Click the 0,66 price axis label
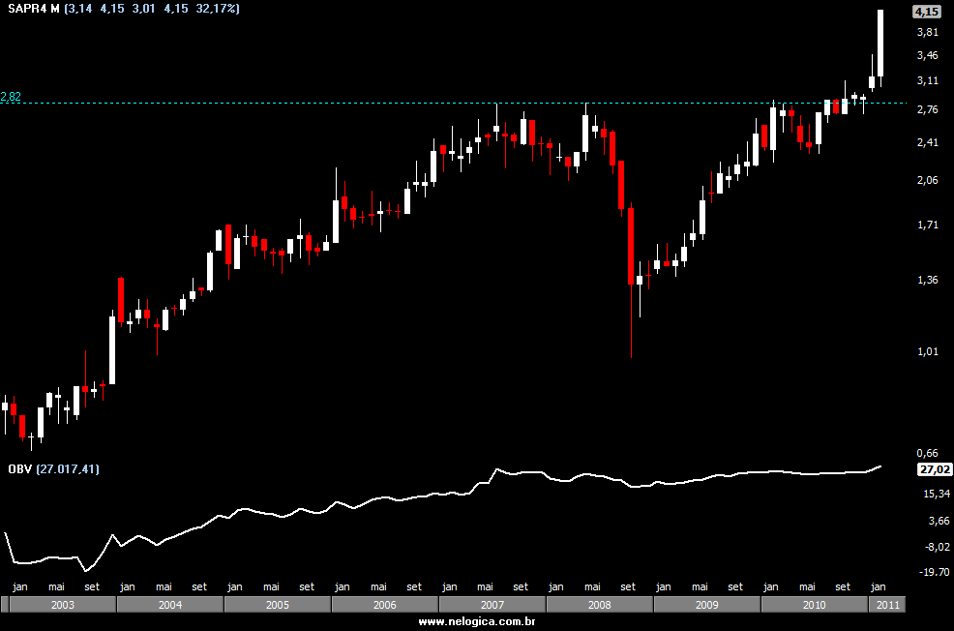 (927, 453)
